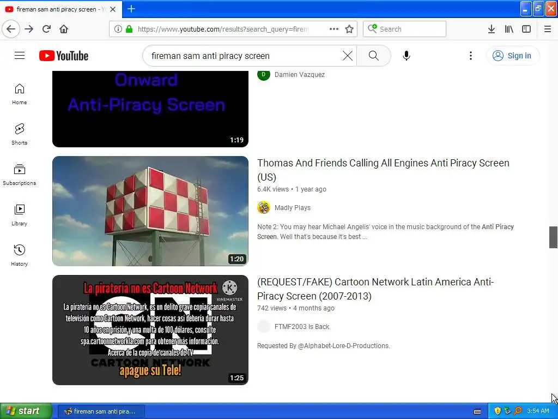Open the Damien Vazquez channel name

click(x=299, y=74)
